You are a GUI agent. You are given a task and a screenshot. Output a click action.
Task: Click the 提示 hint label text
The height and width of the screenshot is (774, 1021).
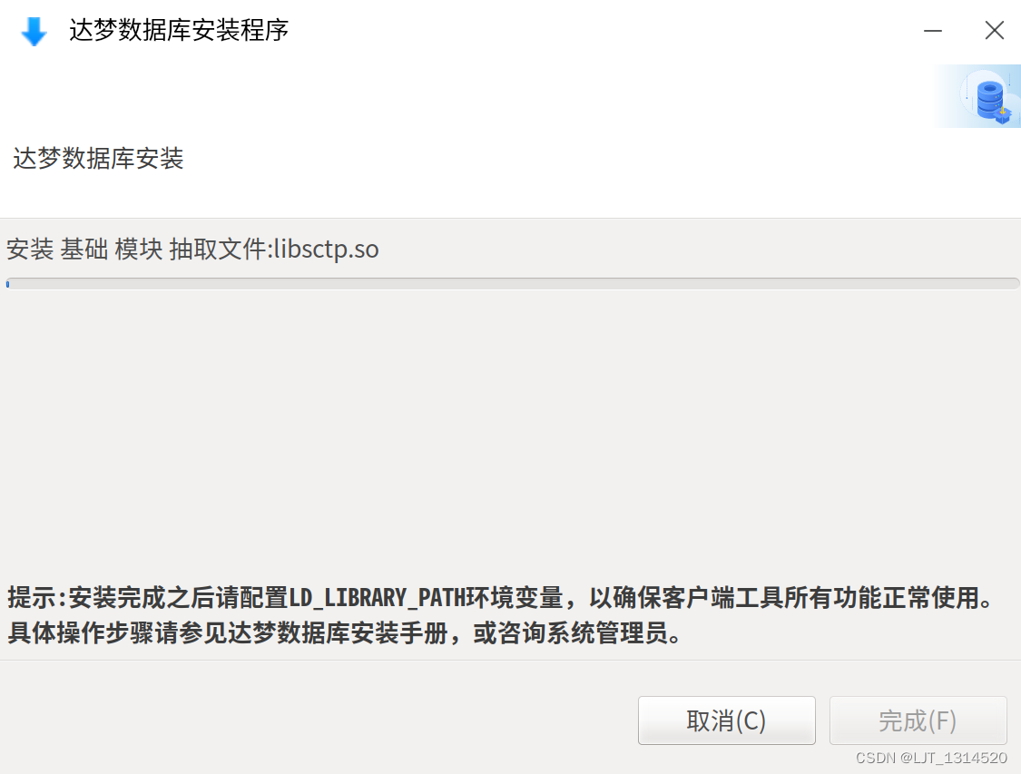(33, 598)
